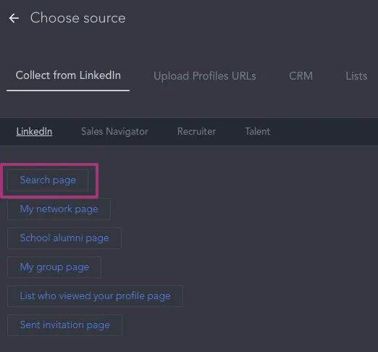Pick the My group page source

pos(54,267)
